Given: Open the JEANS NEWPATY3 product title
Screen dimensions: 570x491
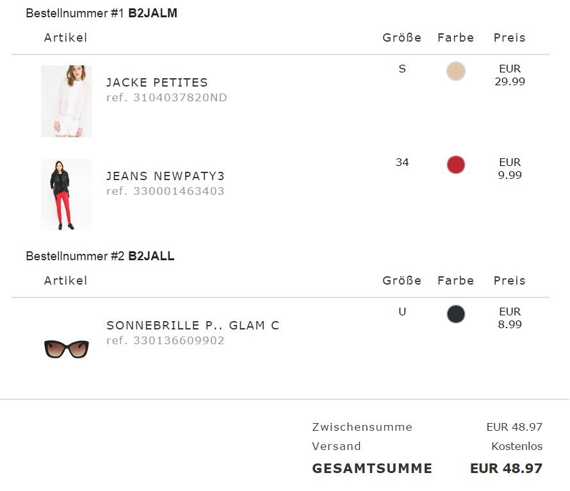Looking at the screenshot, I should [165, 176].
